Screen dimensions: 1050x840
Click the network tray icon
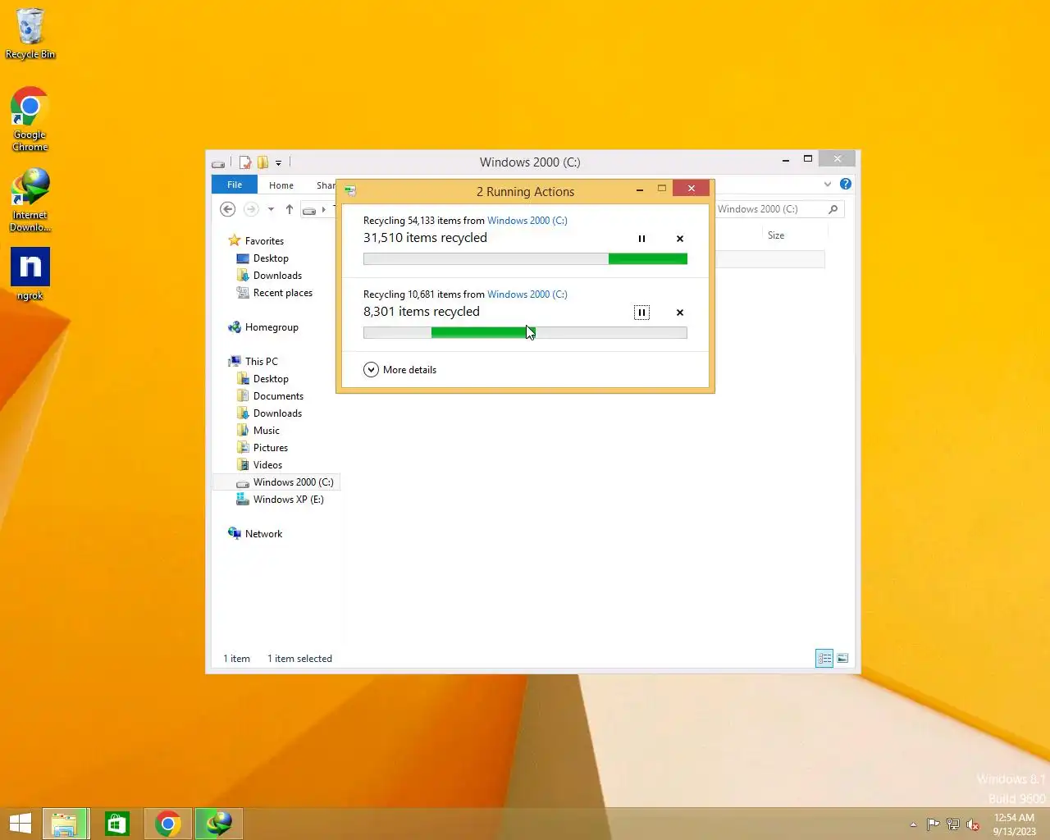953,824
